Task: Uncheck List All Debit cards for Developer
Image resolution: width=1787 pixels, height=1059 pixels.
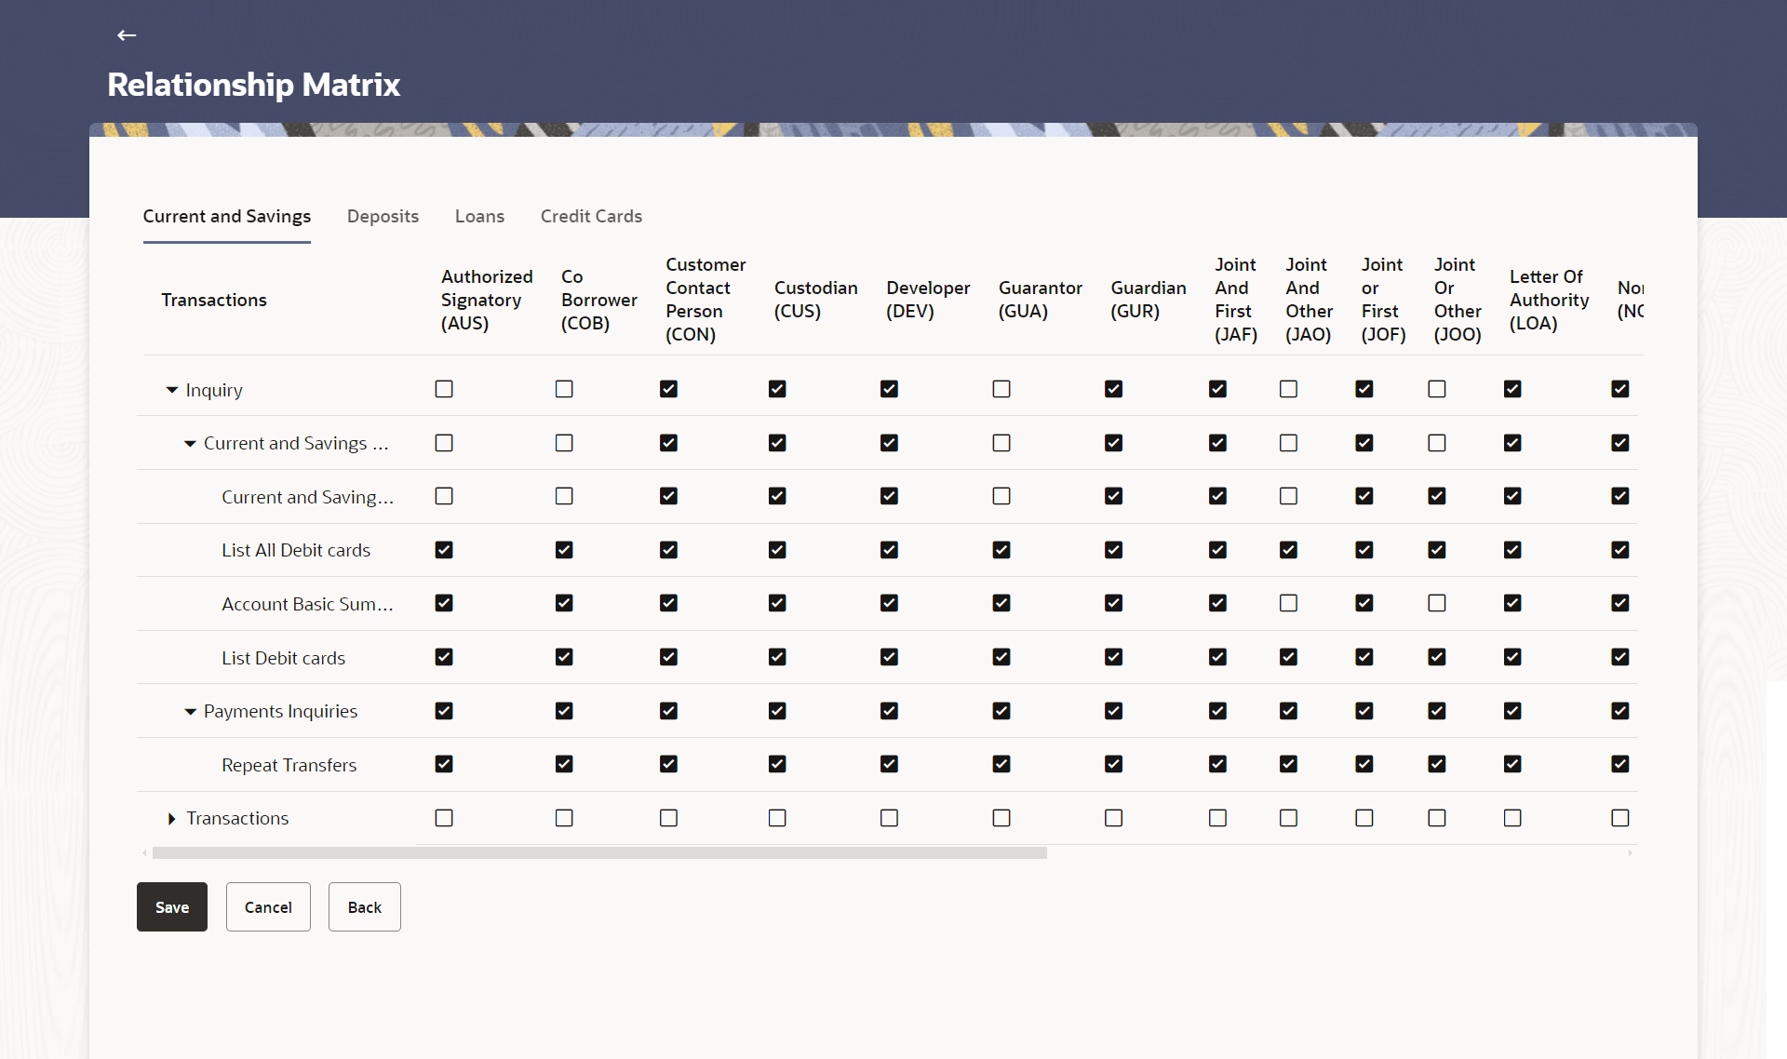Action: [x=889, y=550]
